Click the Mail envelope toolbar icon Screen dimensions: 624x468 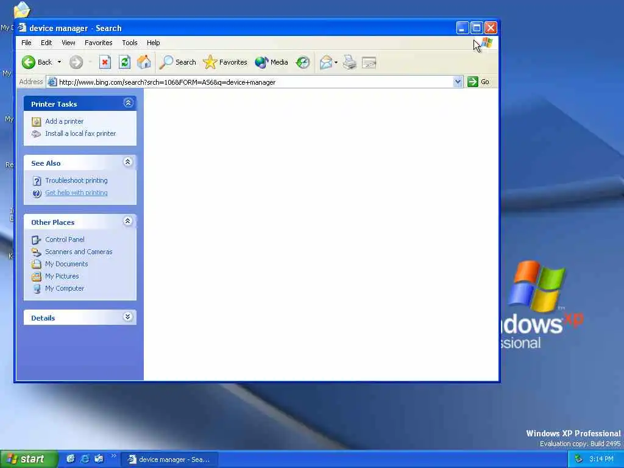pyautogui.click(x=326, y=63)
